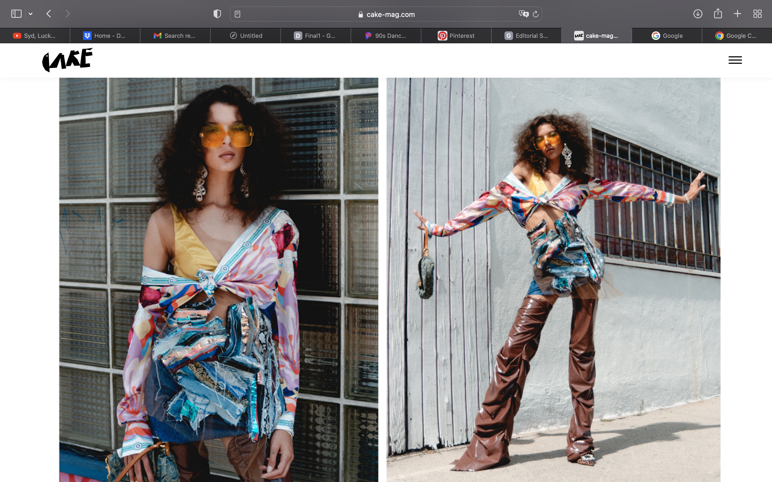This screenshot has width=772, height=482.
Task: Switch to the Untitled tab
Action: coord(245,36)
